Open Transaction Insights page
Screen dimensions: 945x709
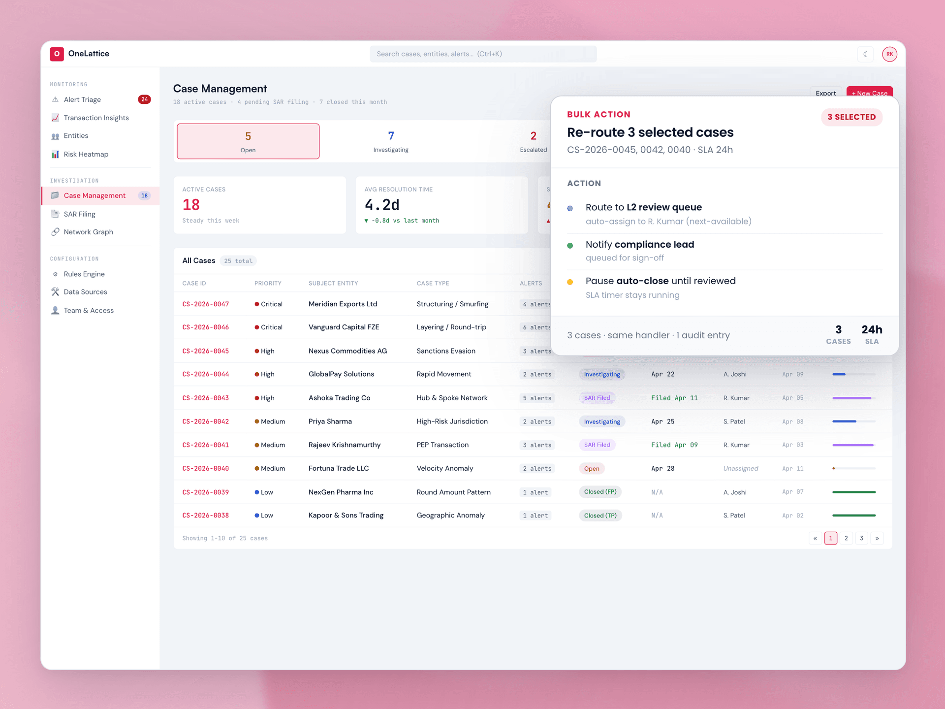[100, 118]
